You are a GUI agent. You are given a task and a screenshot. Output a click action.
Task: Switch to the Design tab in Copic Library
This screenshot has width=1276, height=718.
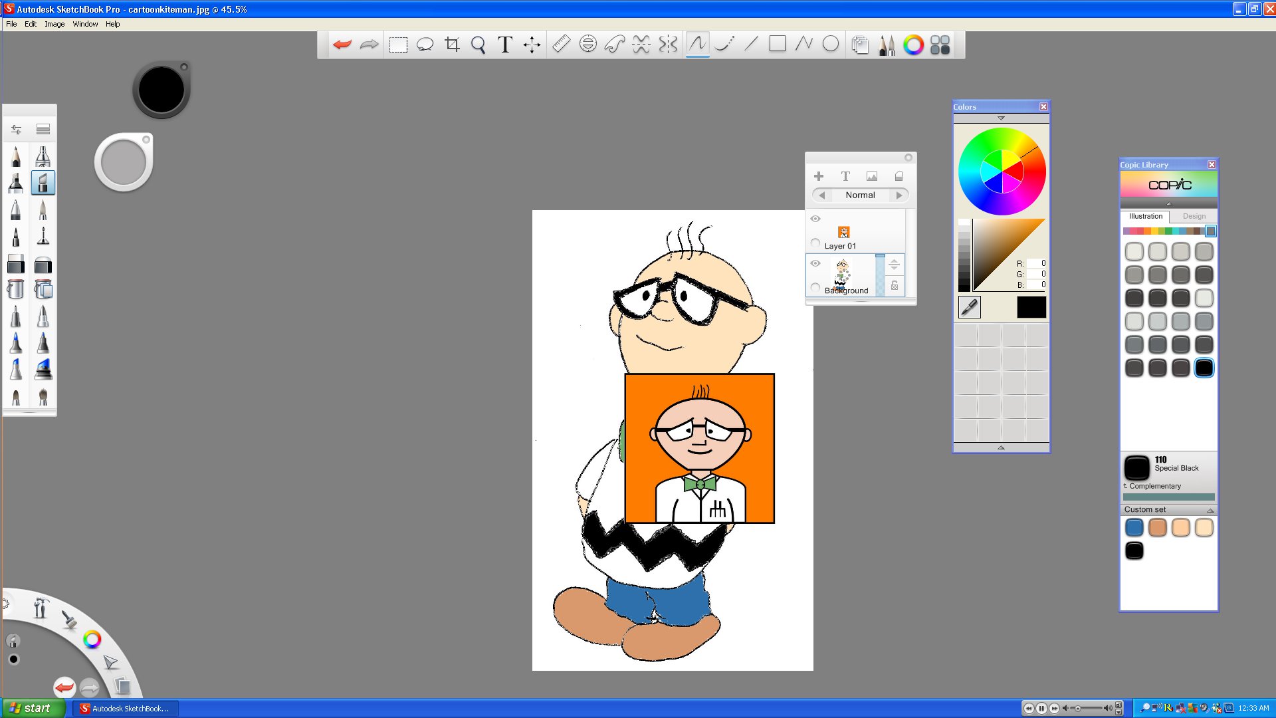click(x=1194, y=216)
